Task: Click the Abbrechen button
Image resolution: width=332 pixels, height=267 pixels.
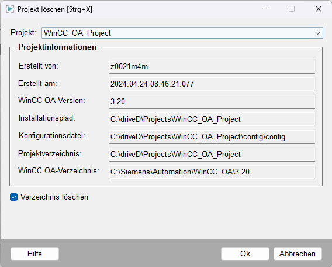Action: coord(298,254)
